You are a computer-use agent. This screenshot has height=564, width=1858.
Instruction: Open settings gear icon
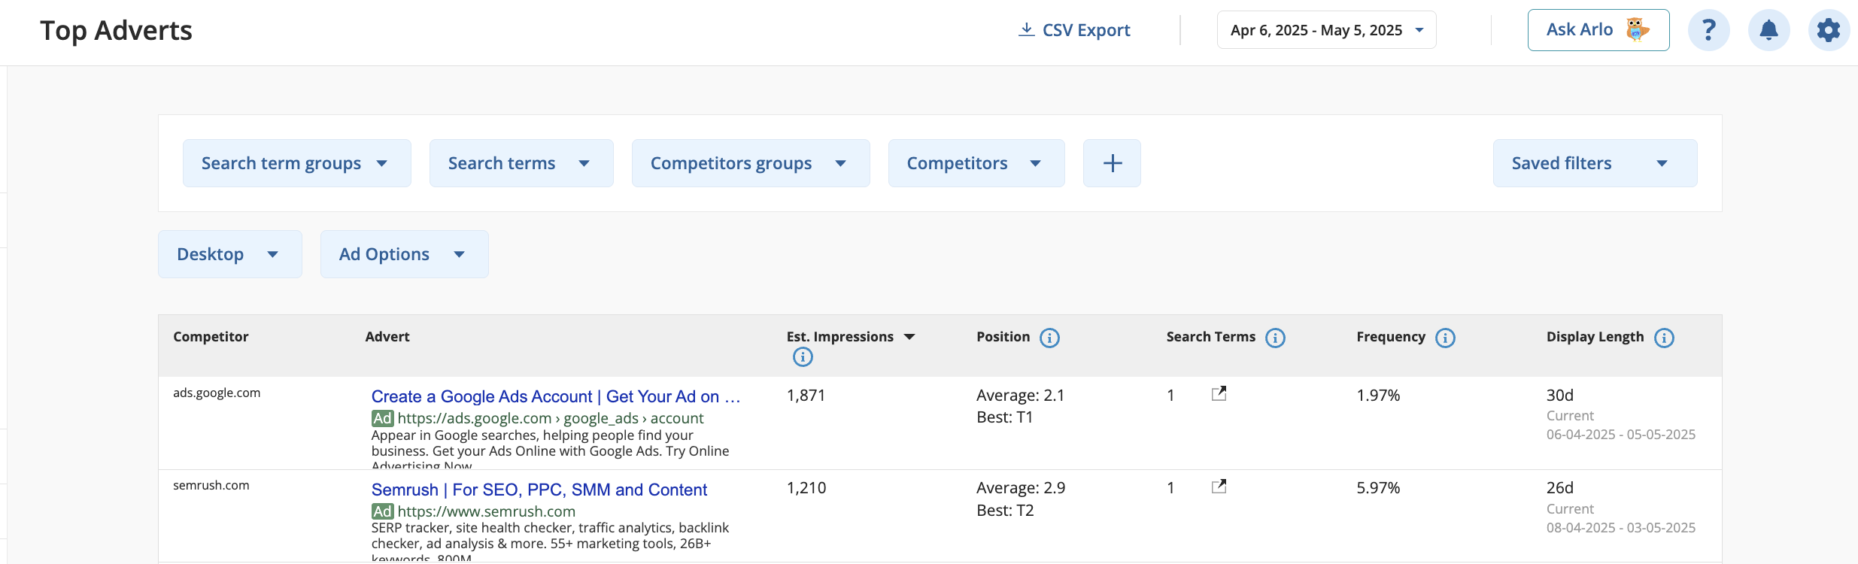click(1829, 30)
